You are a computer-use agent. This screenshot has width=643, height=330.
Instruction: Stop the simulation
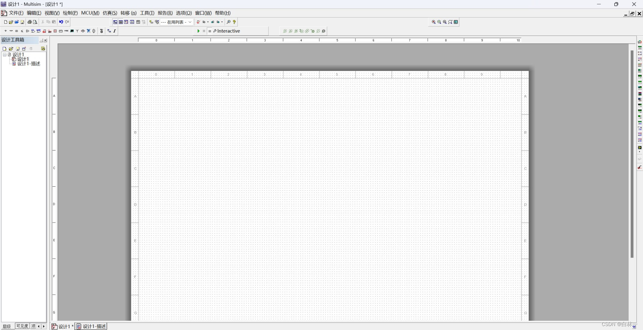tap(210, 31)
